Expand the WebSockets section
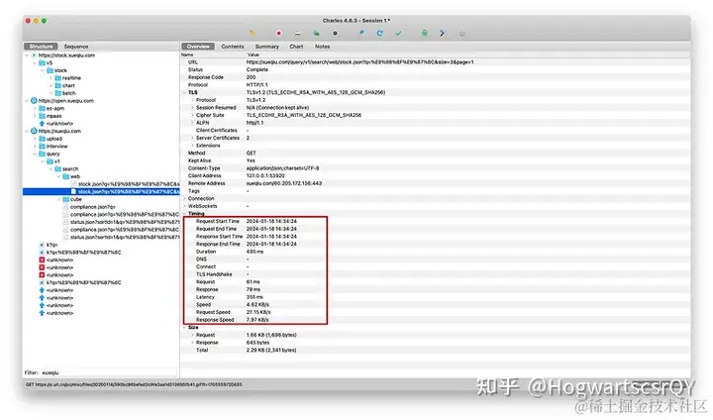This screenshot has height=420, width=713. (184, 206)
